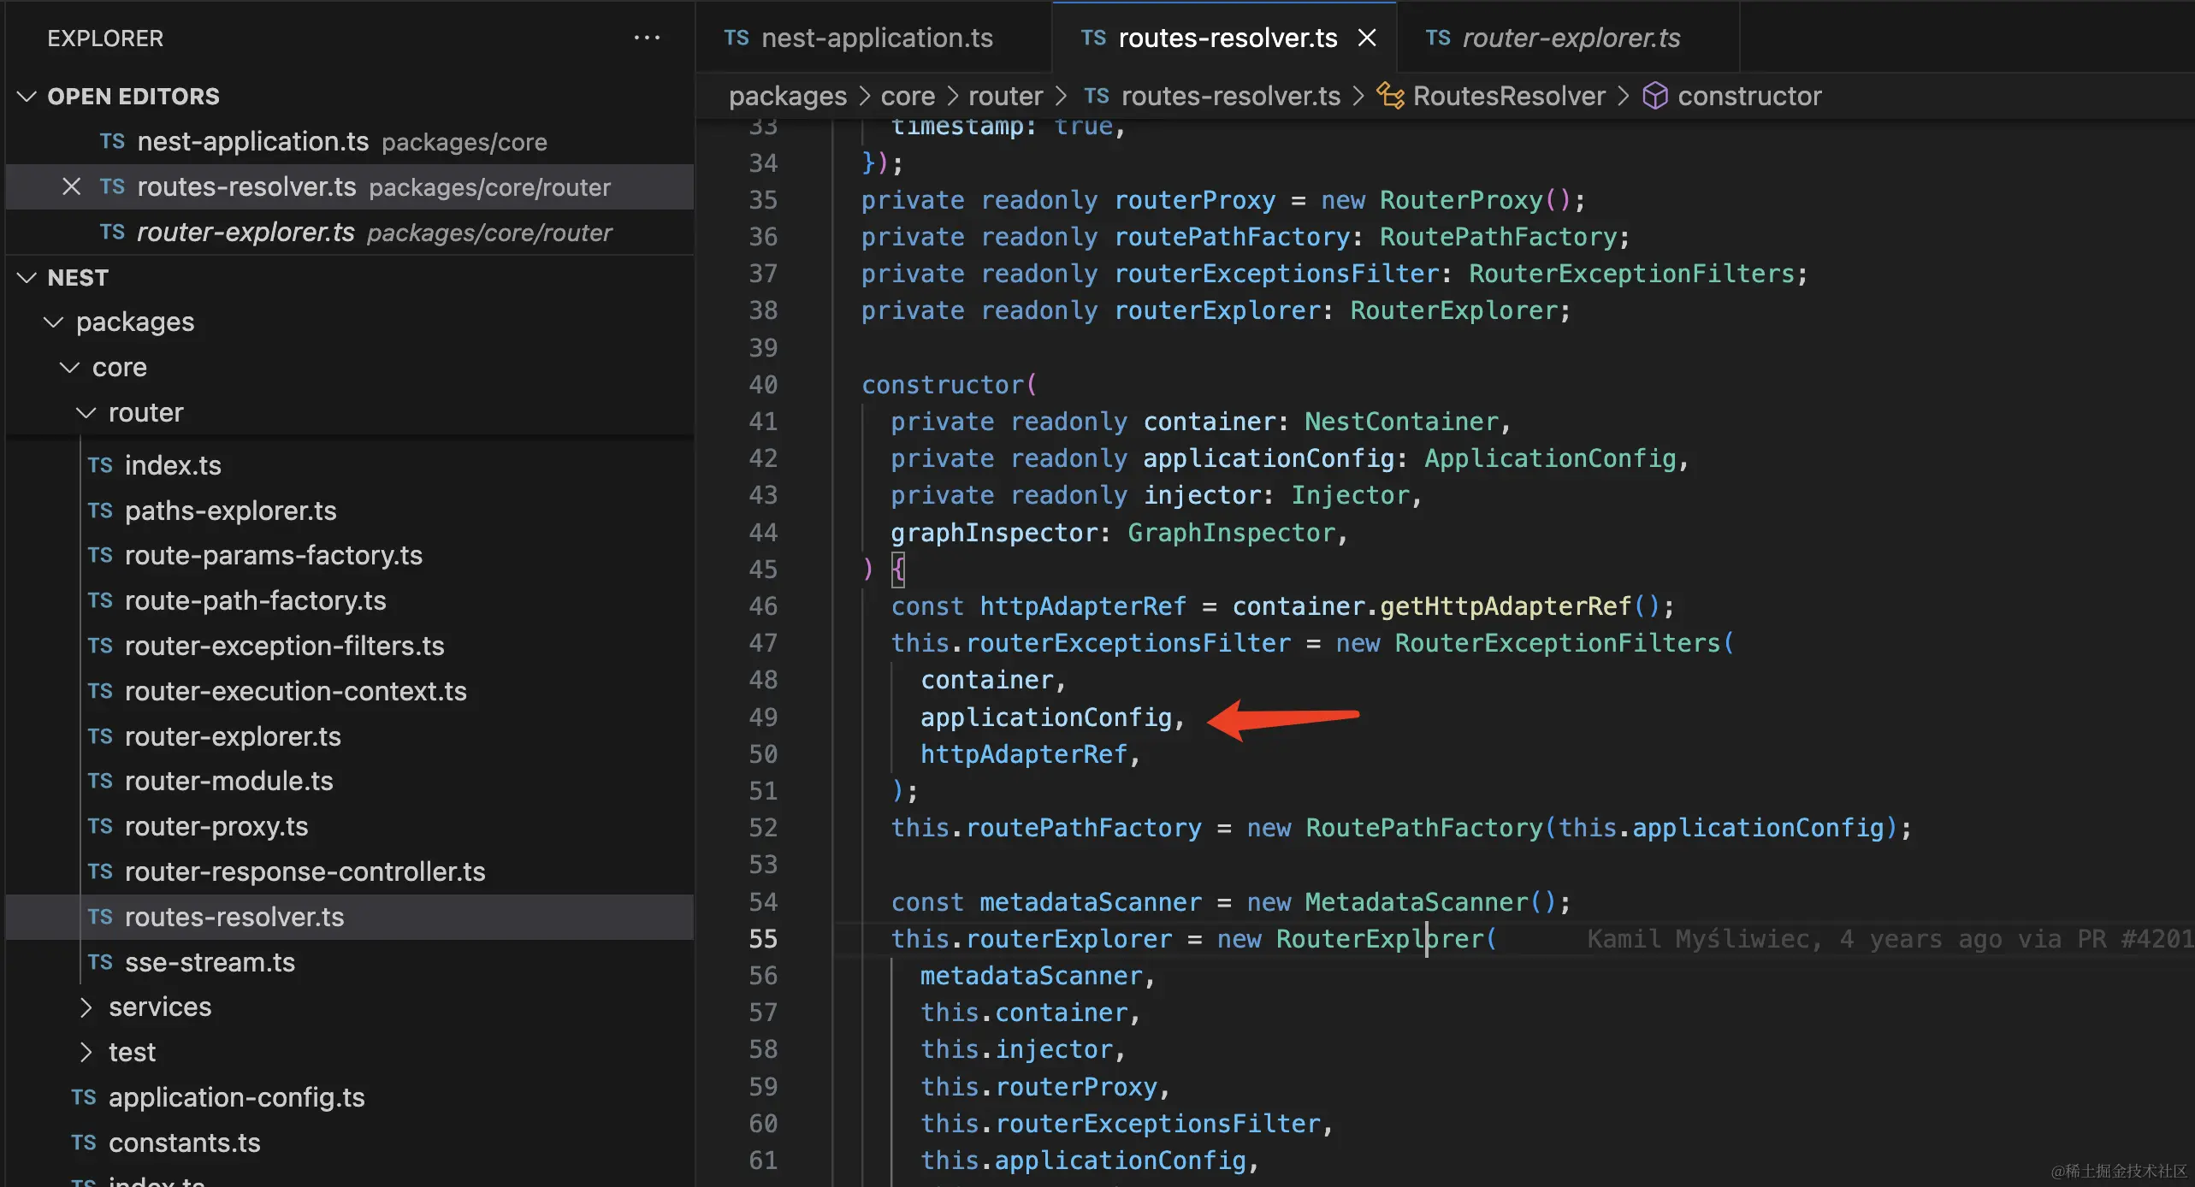The height and width of the screenshot is (1187, 2195).
Task: Expand the services folder
Action: click(x=86, y=1007)
